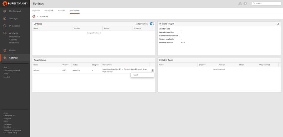
Task: Click the warning alerts triangle icon
Action: (240, 3)
